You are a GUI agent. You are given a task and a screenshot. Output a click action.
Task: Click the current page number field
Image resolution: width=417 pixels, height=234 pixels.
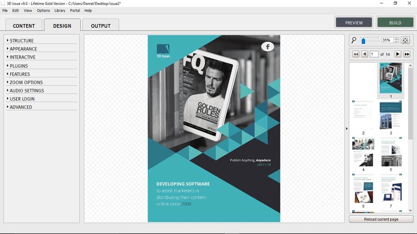click(x=373, y=54)
